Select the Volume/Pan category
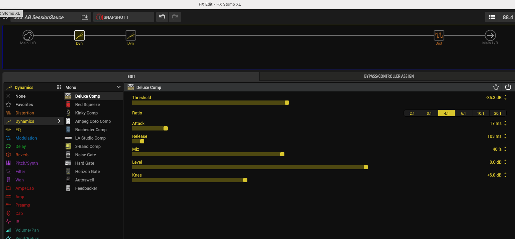The width and height of the screenshot is (515, 239). click(34, 230)
